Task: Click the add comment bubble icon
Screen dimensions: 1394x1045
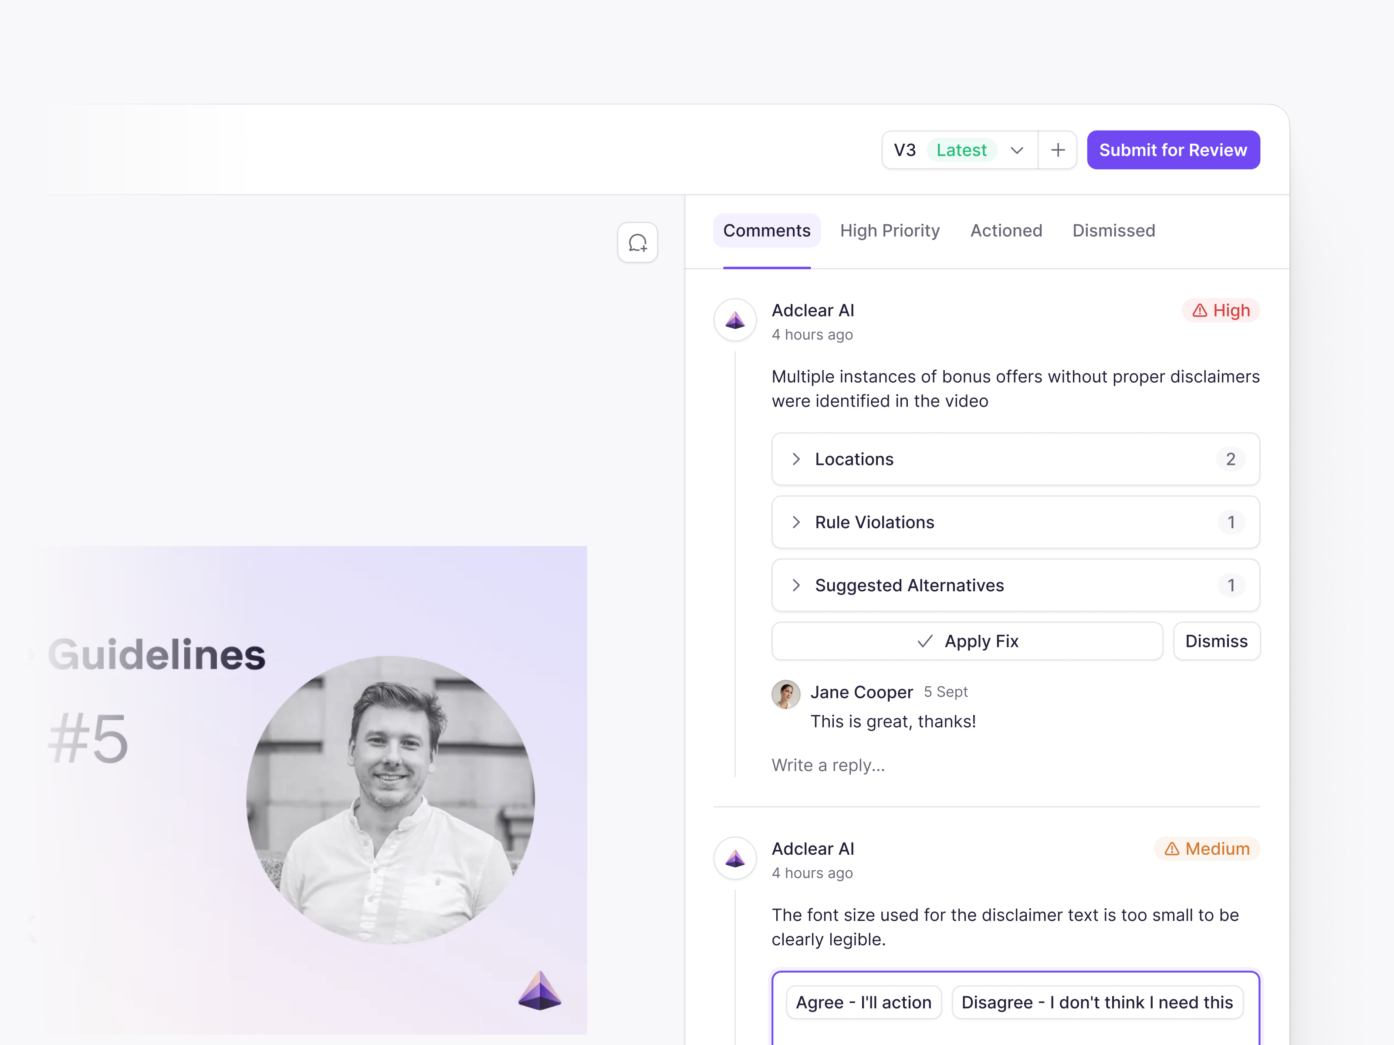Action: click(637, 243)
